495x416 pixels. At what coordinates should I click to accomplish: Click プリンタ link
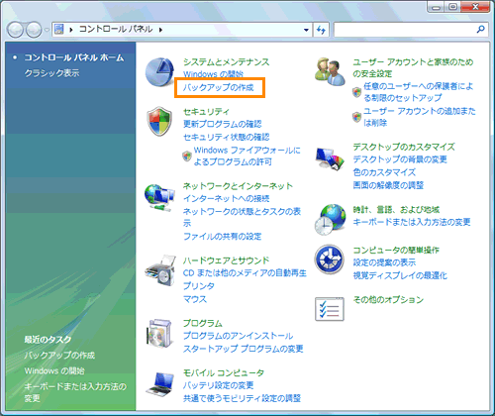[199, 285]
